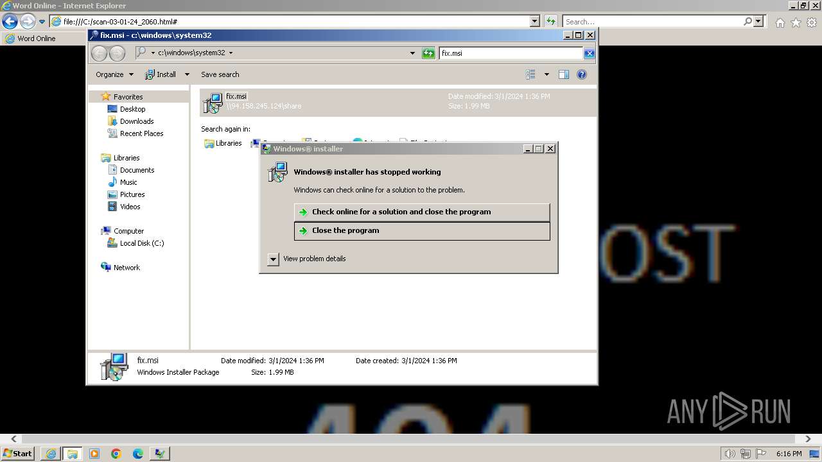Check online for a solution and close program
Viewport: 822px width, 462px height.
pyautogui.click(x=422, y=212)
